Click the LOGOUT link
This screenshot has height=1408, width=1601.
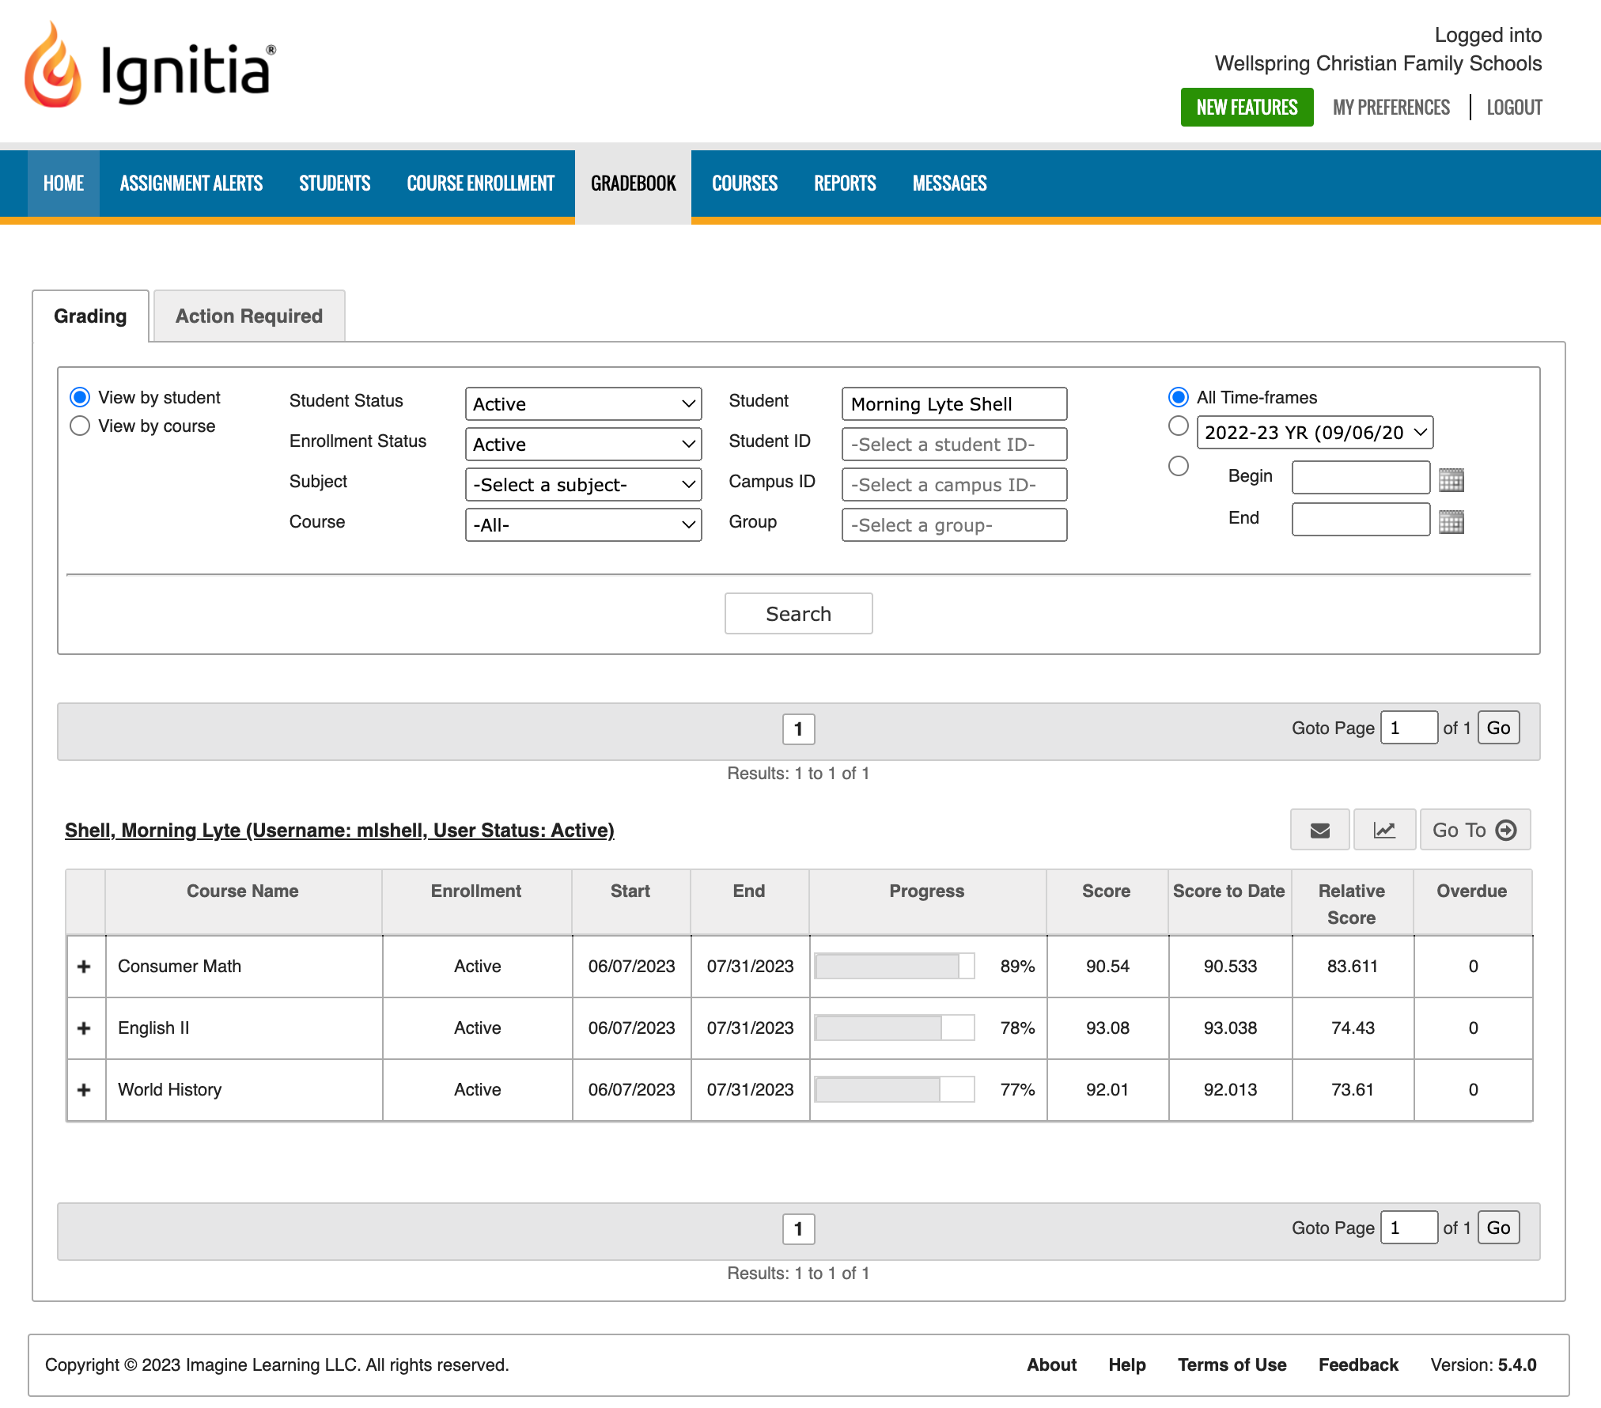[1515, 108]
